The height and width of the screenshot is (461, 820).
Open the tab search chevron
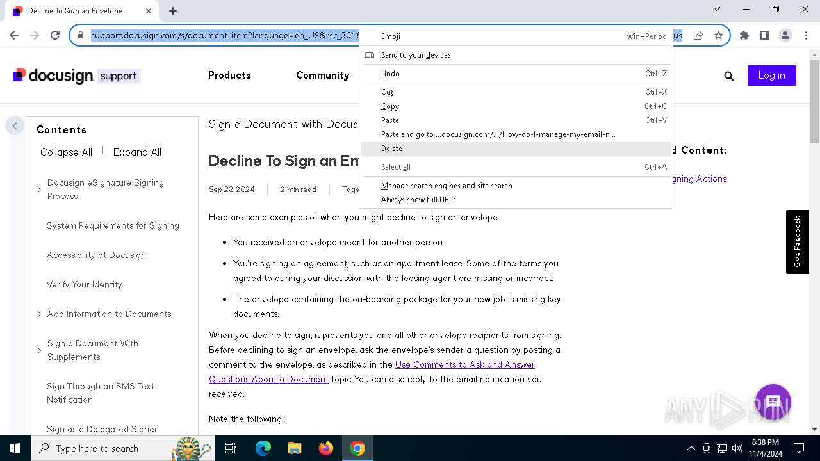pos(717,10)
